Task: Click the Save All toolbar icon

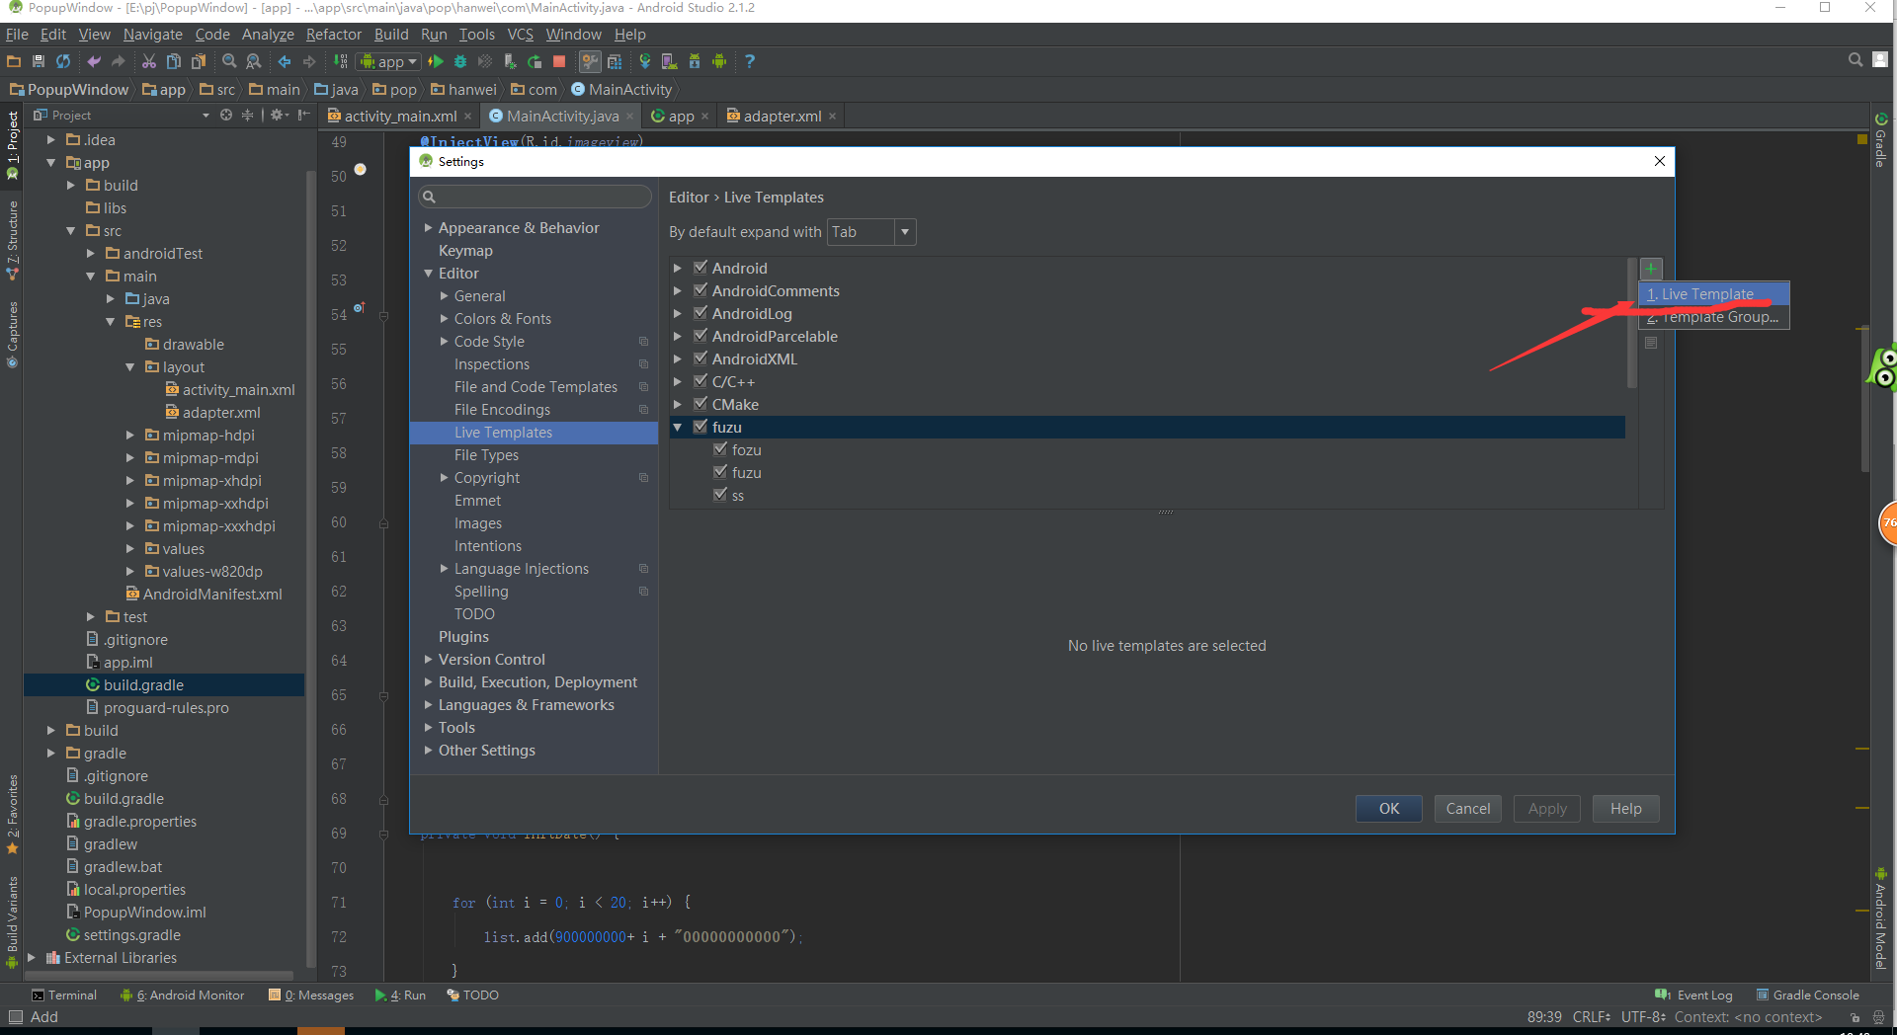Action: point(39,61)
